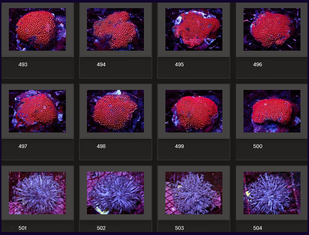Click the caption number 499
The width and height of the screenshot is (309, 235).
coord(179,146)
